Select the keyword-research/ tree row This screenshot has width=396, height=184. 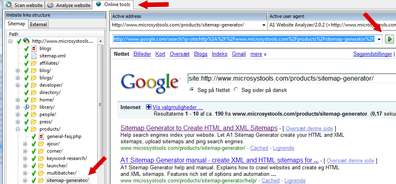67,158
